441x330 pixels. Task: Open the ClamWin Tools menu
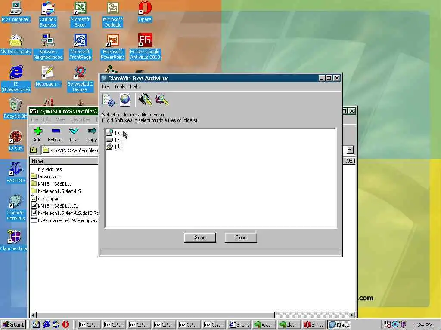coord(120,86)
